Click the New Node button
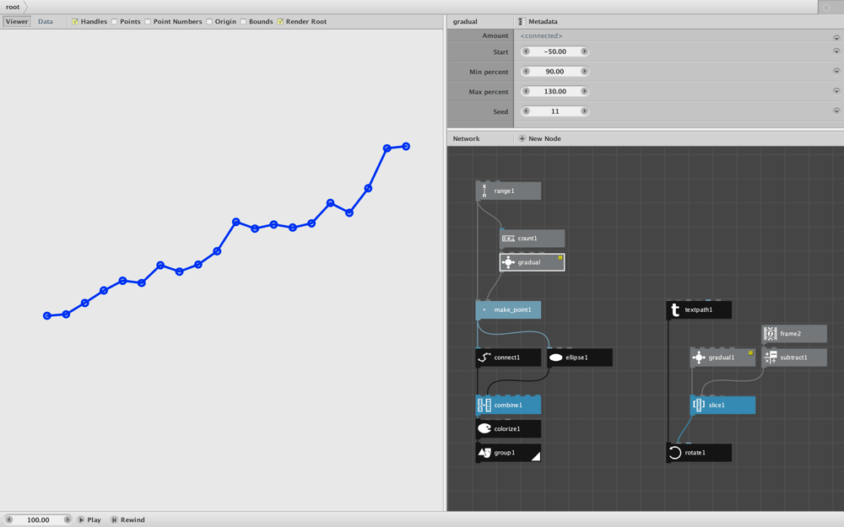Screen dimensions: 844x527 tap(539, 139)
